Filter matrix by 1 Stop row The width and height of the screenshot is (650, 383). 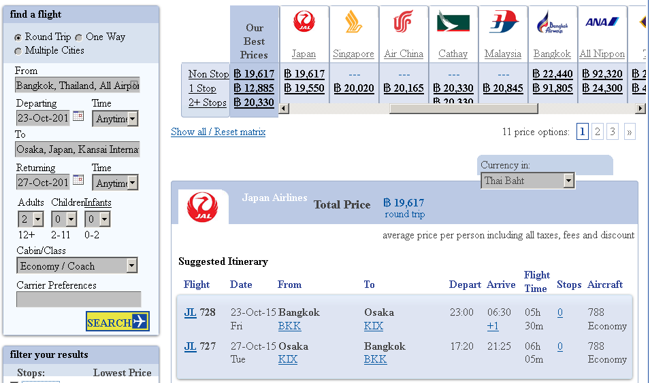click(x=202, y=88)
